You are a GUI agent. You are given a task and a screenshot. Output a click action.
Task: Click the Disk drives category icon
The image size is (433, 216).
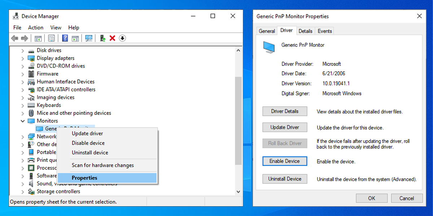[31, 50]
